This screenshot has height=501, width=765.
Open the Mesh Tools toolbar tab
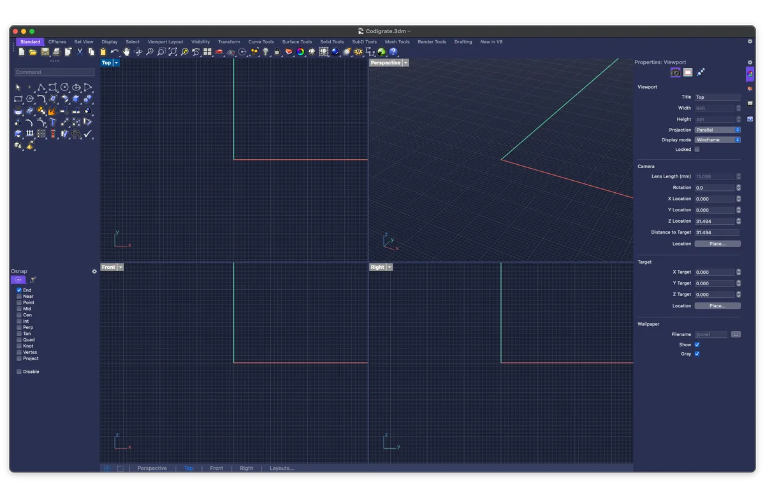point(397,42)
